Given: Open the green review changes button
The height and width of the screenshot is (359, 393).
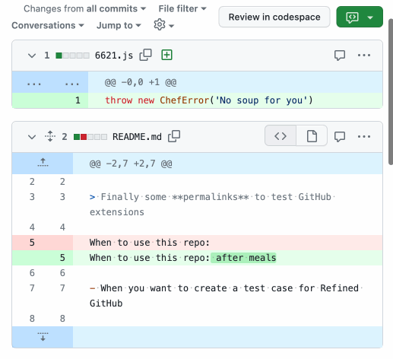Looking at the screenshot, I should point(360,17).
